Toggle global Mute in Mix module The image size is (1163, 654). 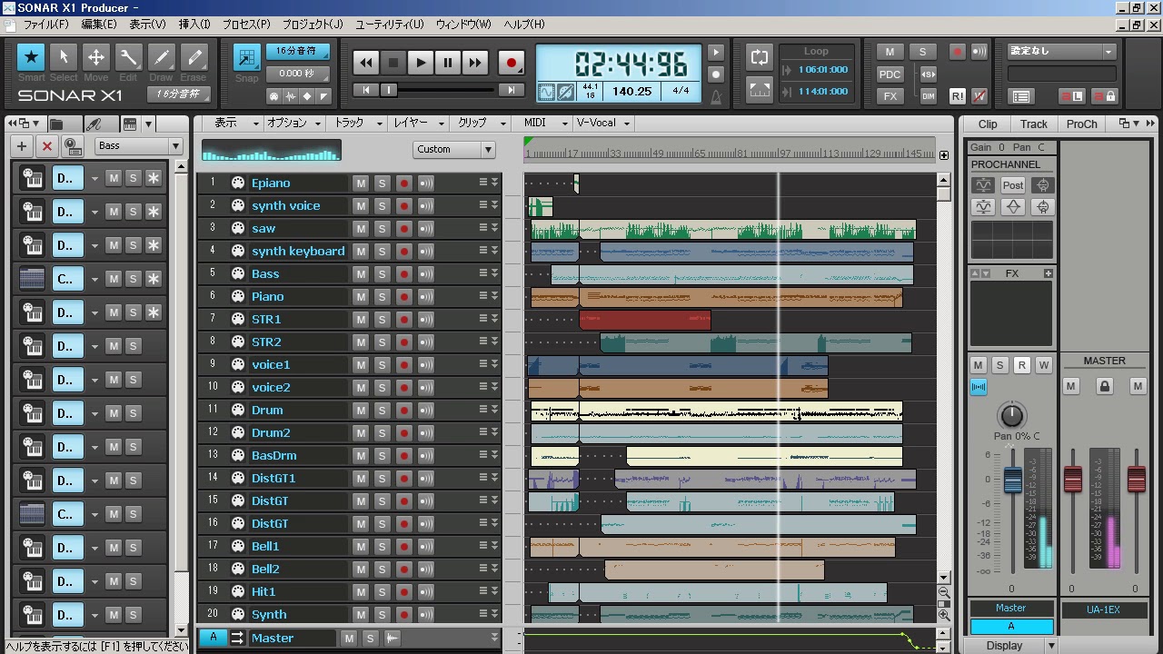(x=890, y=52)
